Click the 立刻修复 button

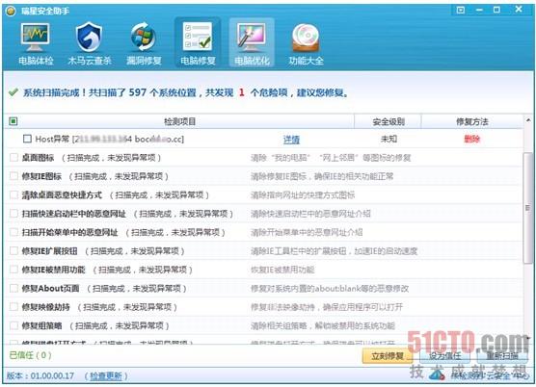click(x=388, y=356)
